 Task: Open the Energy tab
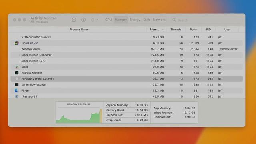[x=135, y=20]
